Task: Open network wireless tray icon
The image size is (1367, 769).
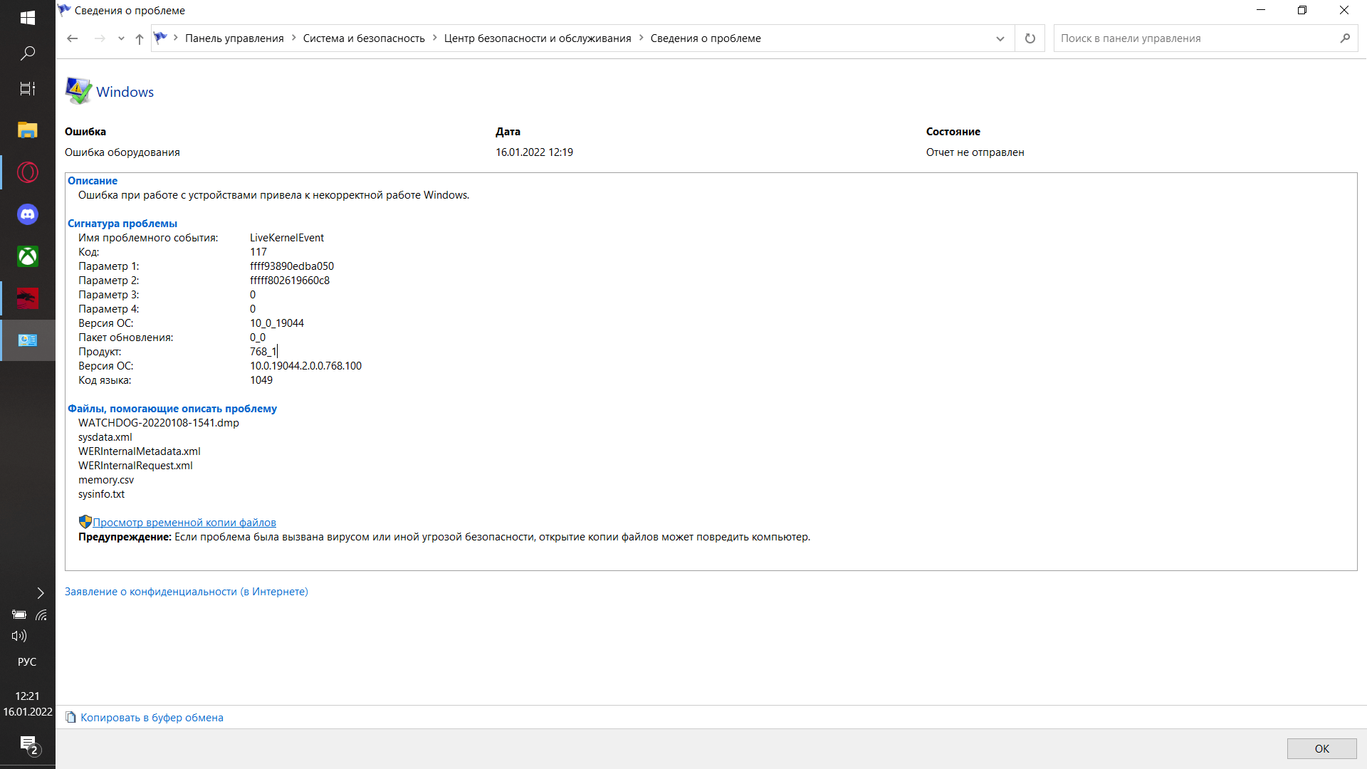Action: 41,614
